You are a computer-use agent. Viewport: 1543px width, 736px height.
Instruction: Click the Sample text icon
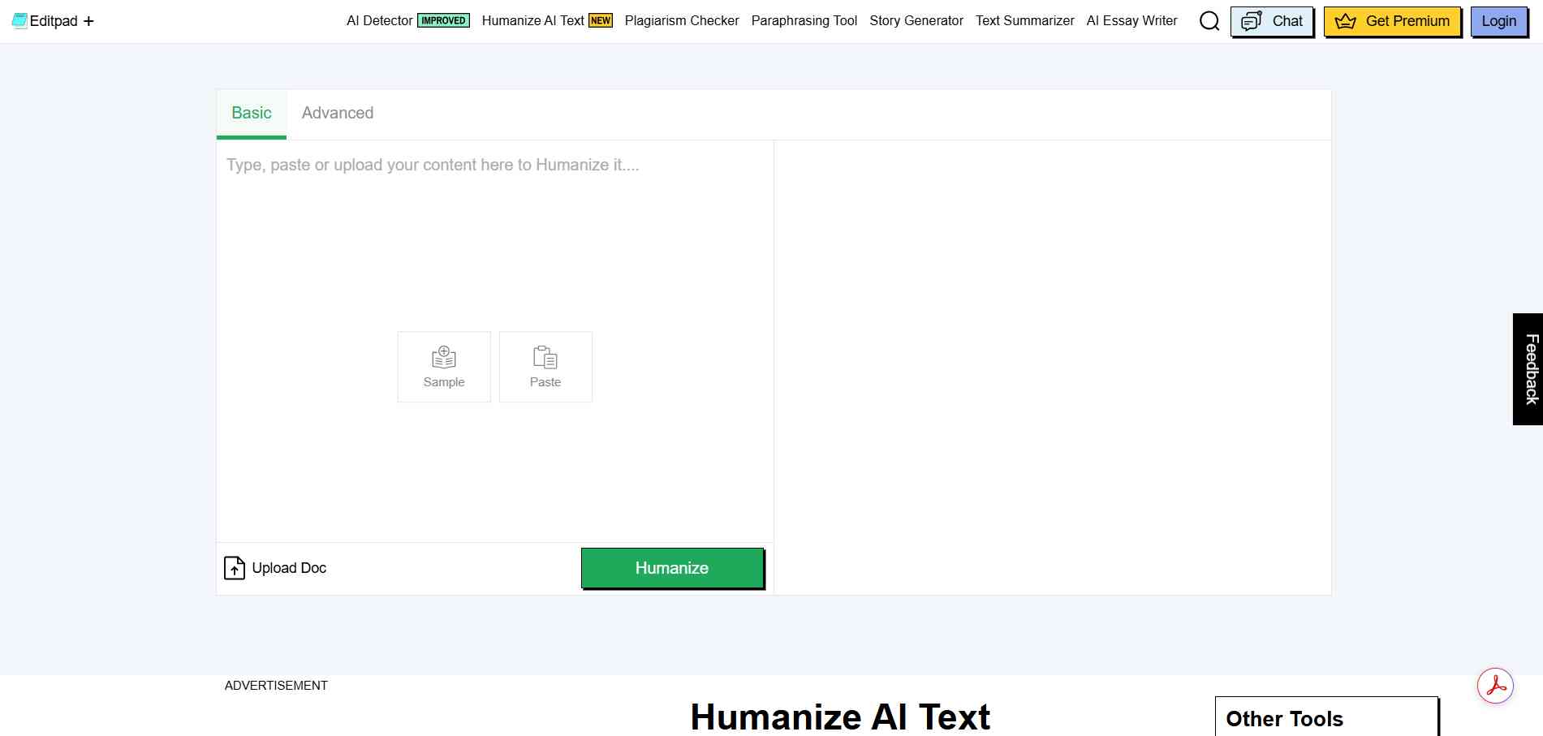point(444,357)
